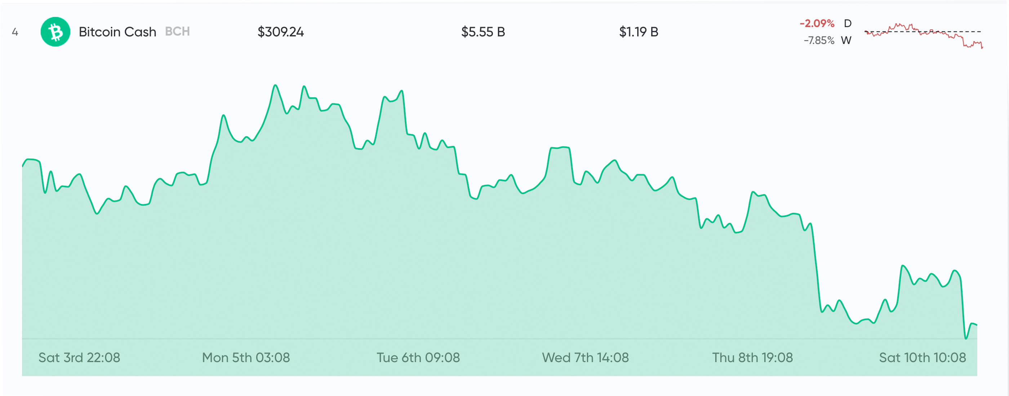Screen dimensions: 1009x396
Task: Click the lowest dip of the green chart
Action: coord(965,338)
